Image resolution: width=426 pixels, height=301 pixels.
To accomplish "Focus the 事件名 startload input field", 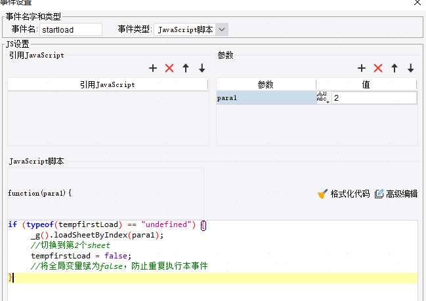I will click(71, 29).
